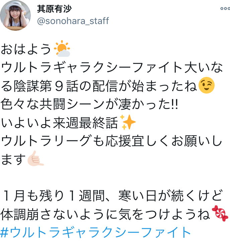This screenshot has height=242, width=230.
Task: Tap the word ます before the hand emoji
Action: pos(13,159)
